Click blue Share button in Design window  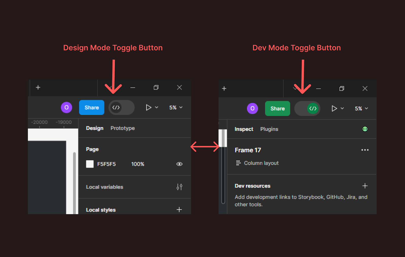click(92, 107)
